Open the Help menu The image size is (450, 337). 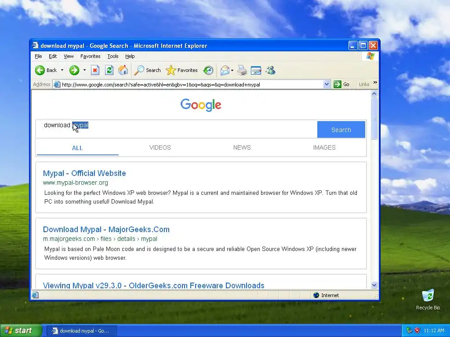click(130, 56)
